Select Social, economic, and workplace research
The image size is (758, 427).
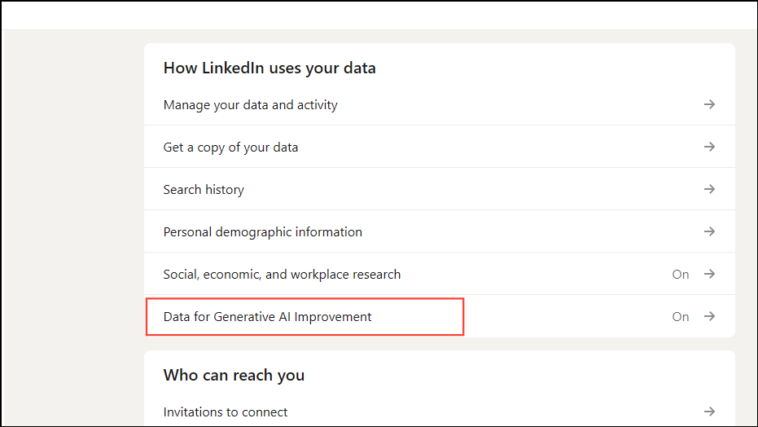point(282,275)
